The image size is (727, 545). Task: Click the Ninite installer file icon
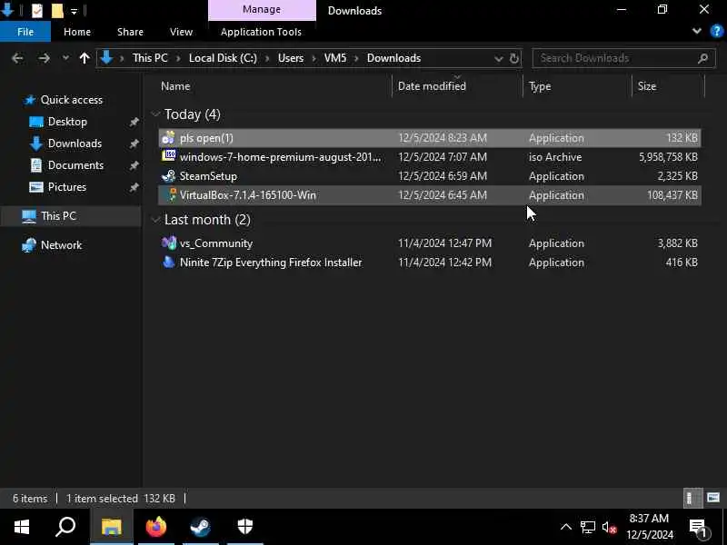click(169, 263)
